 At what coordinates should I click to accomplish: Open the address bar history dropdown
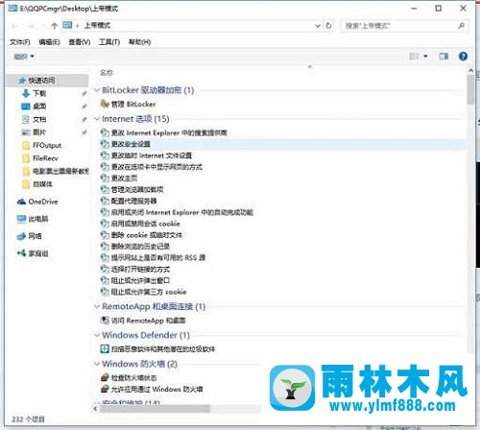318,26
